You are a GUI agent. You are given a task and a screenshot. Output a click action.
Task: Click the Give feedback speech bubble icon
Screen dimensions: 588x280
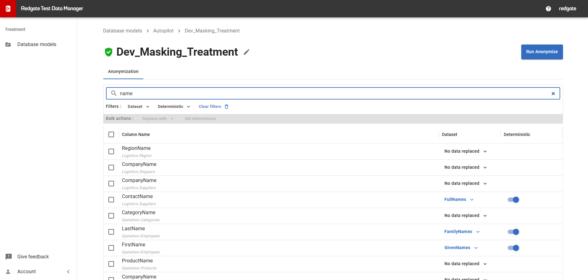point(9,257)
